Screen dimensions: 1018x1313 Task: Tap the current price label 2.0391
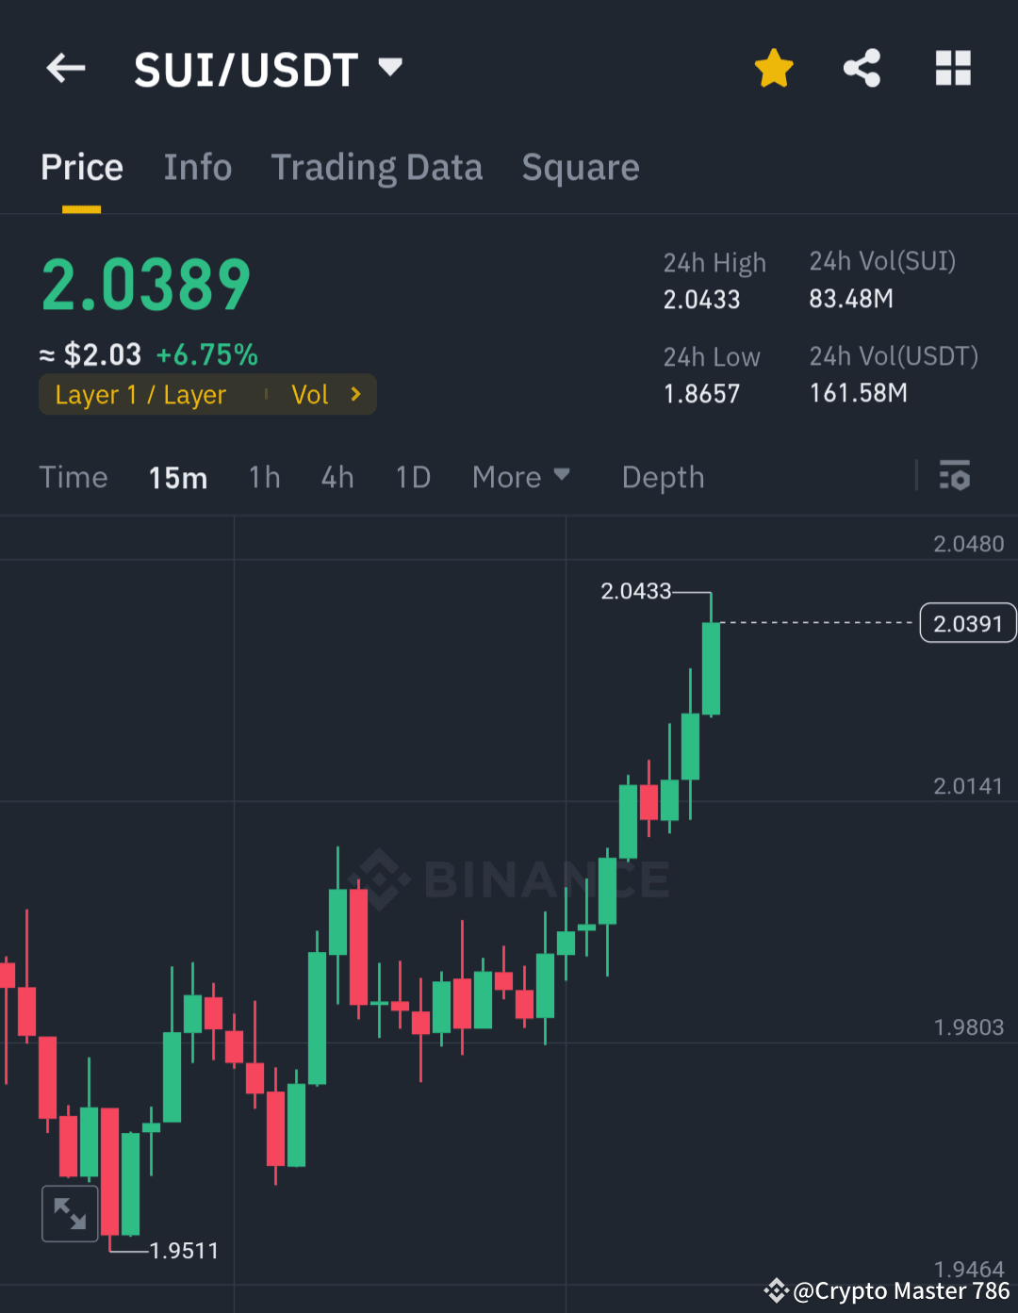[x=967, y=622]
